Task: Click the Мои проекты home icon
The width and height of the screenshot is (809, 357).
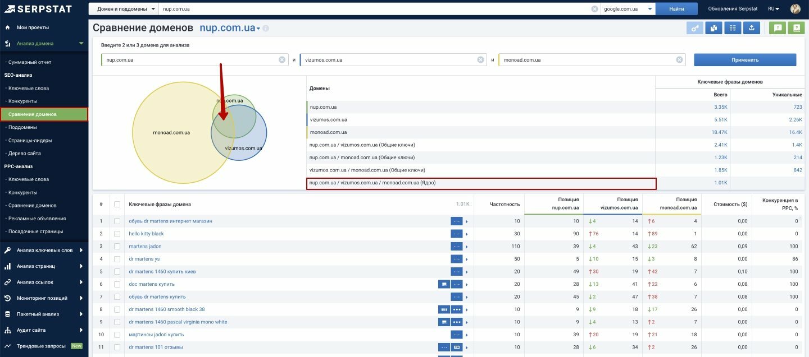Action: [8, 27]
